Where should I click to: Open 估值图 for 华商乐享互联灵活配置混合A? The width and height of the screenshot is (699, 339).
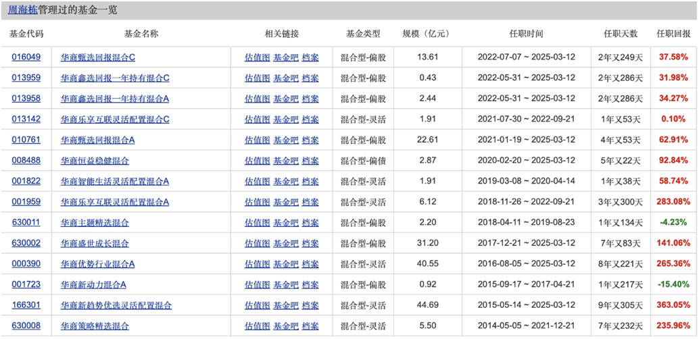point(257,202)
